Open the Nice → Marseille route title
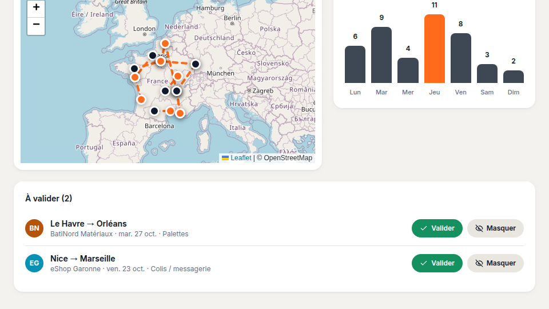This screenshot has height=309, width=549. 82,259
